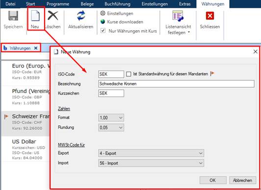Click flag icon beside Schweizer Franken row
Screen dimensions: 261x190
coord(6,117)
